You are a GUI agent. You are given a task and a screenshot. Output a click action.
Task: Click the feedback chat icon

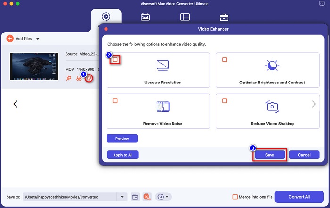pyautogui.click(x=322, y=4)
